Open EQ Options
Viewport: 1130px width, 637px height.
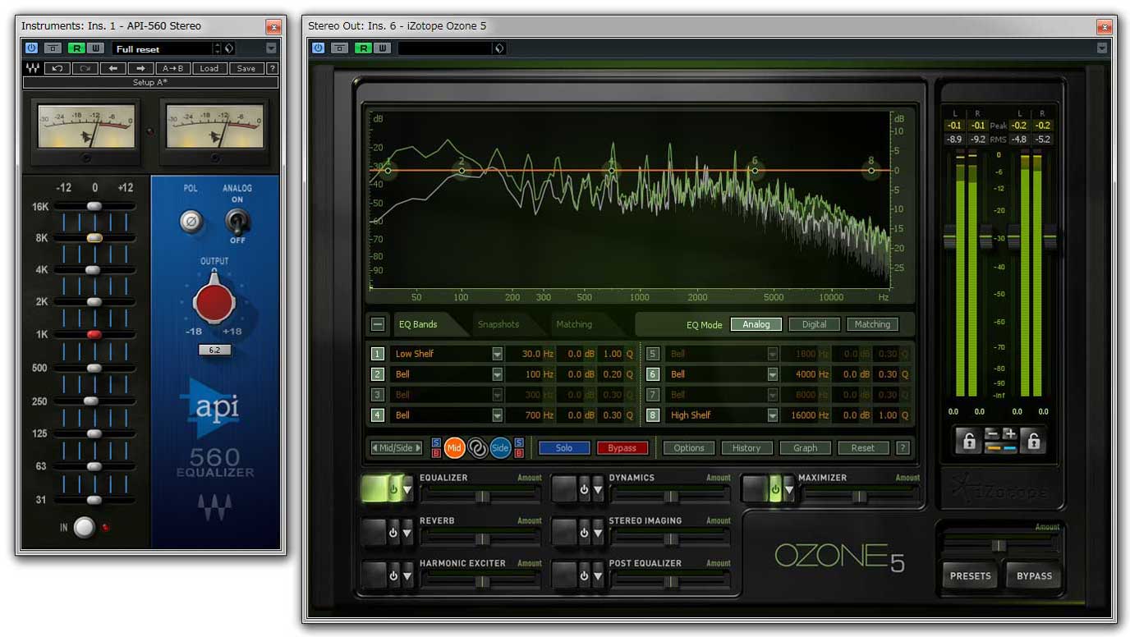click(689, 448)
